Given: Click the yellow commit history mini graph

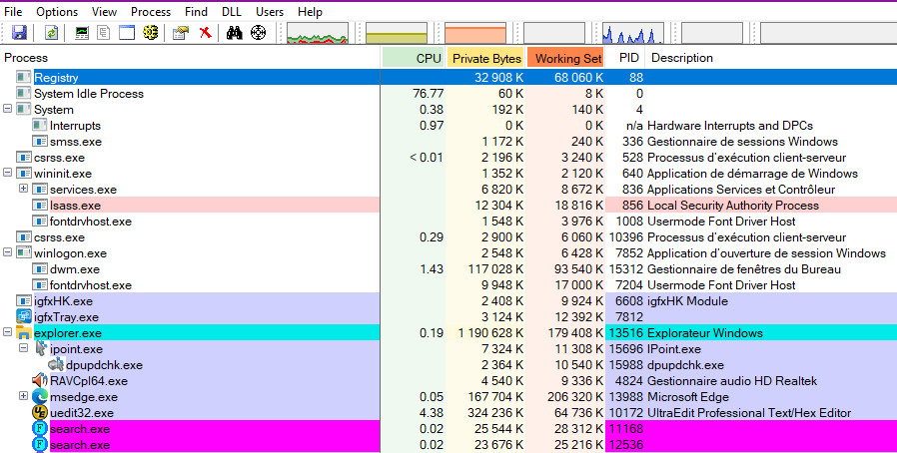Looking at the screenshot, I should pos(397,33).
